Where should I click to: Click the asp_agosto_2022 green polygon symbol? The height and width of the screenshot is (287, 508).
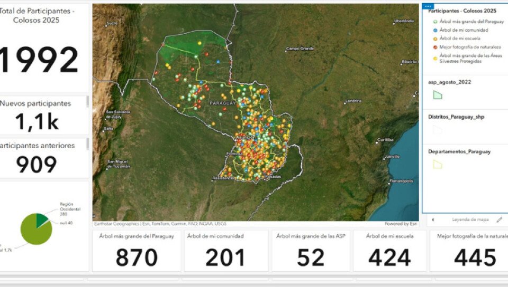(438, 94)
